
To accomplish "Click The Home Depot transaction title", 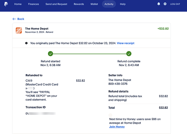I will coord(37,29).
